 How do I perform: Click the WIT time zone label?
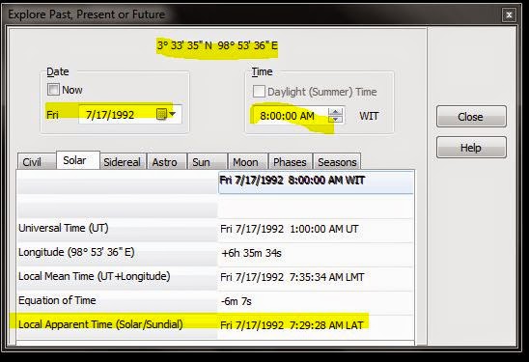[x=369, y=116]
